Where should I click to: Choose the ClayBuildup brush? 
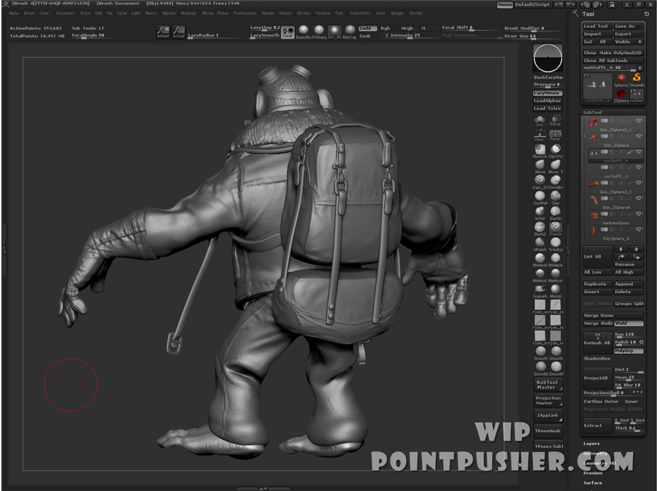pos(539,197)
